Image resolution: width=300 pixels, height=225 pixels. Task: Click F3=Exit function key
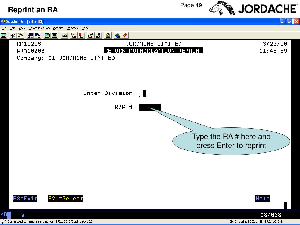pos(25,199)
